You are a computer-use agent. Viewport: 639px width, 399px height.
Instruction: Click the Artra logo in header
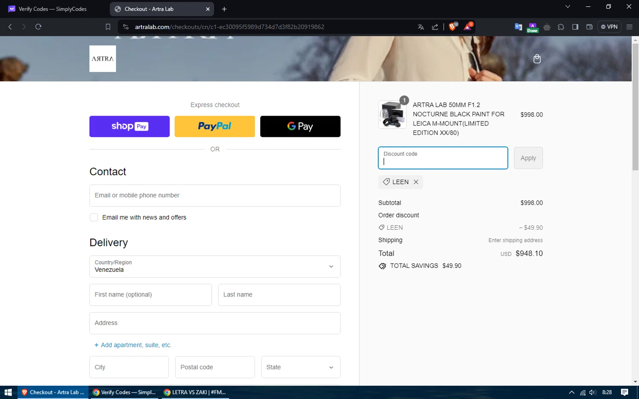(x=103, y=59)
